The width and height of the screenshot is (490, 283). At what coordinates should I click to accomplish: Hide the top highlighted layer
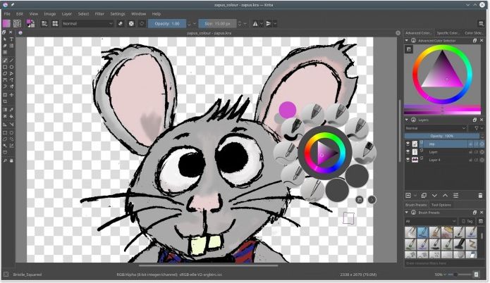[x=408, y=144]
